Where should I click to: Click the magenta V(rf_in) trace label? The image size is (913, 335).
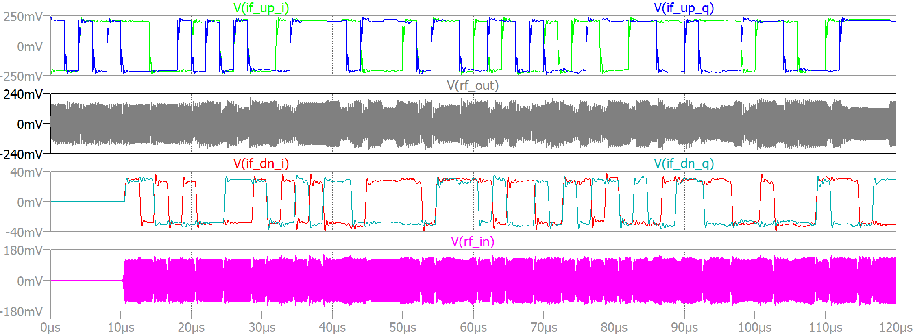473,241
